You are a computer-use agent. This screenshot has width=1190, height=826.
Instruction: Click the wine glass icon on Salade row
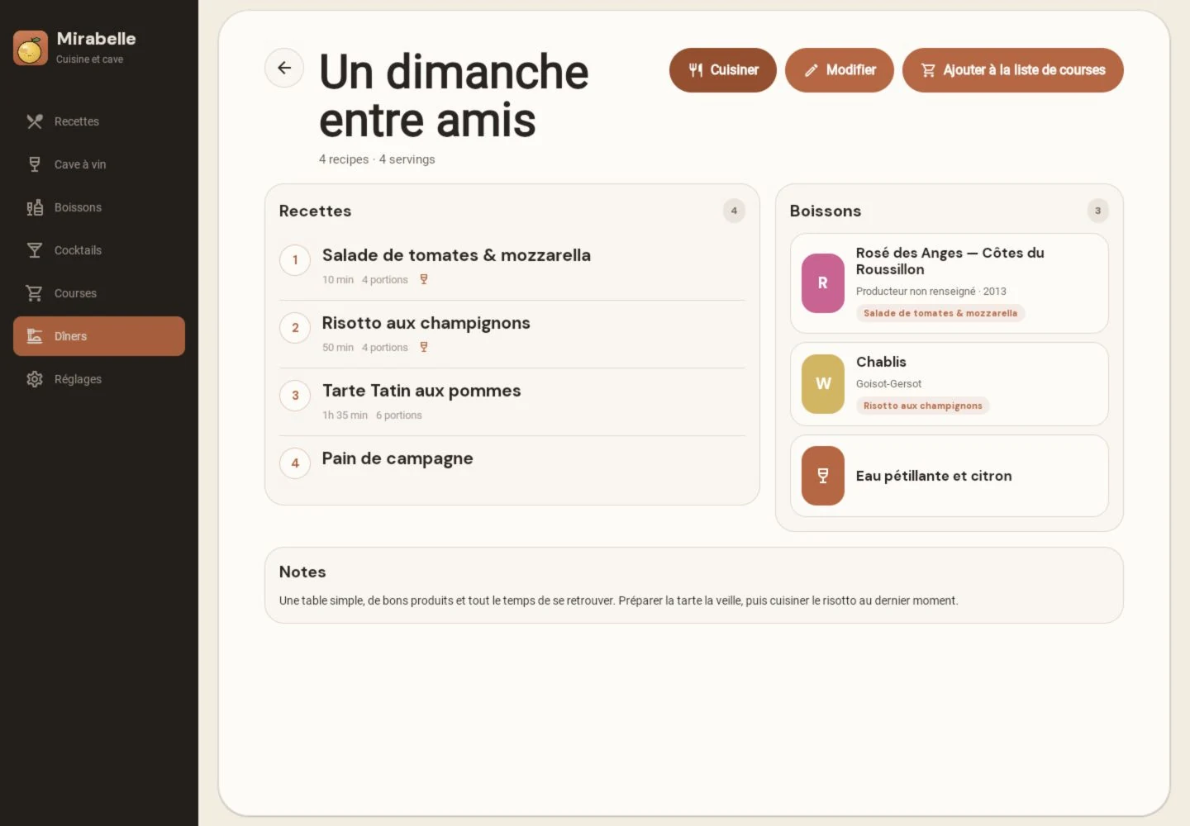pos(424,280)
